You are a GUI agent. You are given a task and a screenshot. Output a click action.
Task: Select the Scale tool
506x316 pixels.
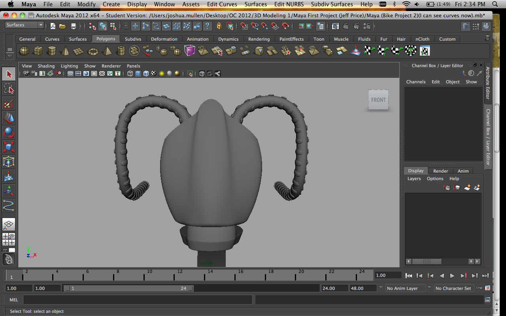point(9,148)
